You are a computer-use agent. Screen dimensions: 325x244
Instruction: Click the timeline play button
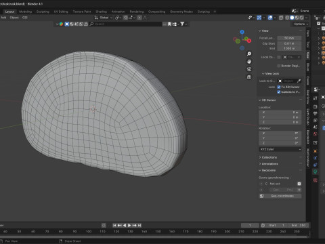[129, 225]
